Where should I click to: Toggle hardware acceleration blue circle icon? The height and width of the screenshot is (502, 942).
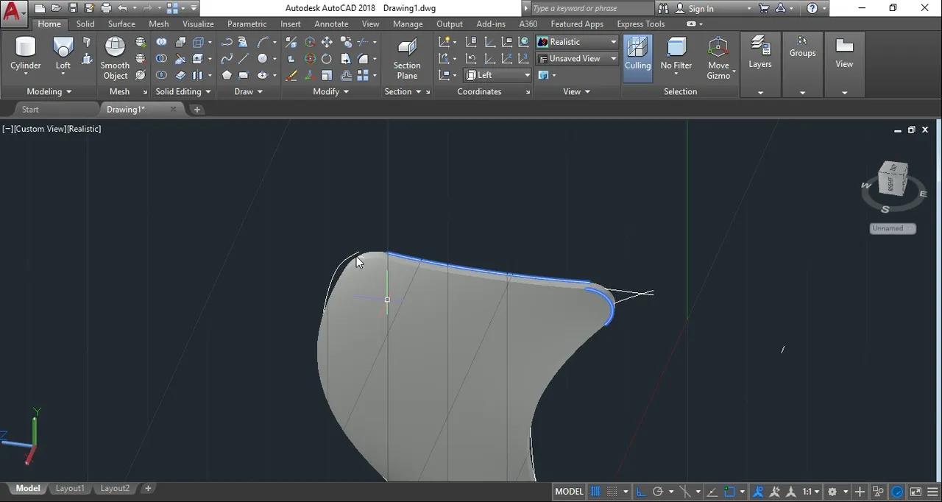pos(897,492)
